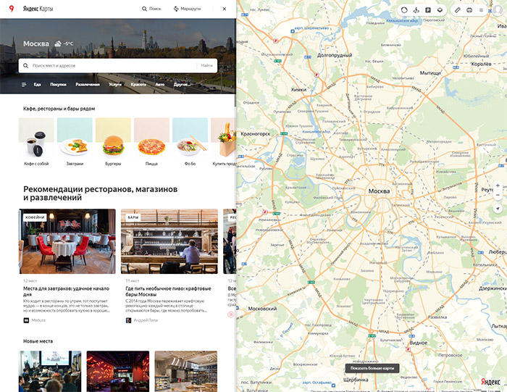
Task: Choose the Купить продукты grocery bag tile
Action: 223,142
